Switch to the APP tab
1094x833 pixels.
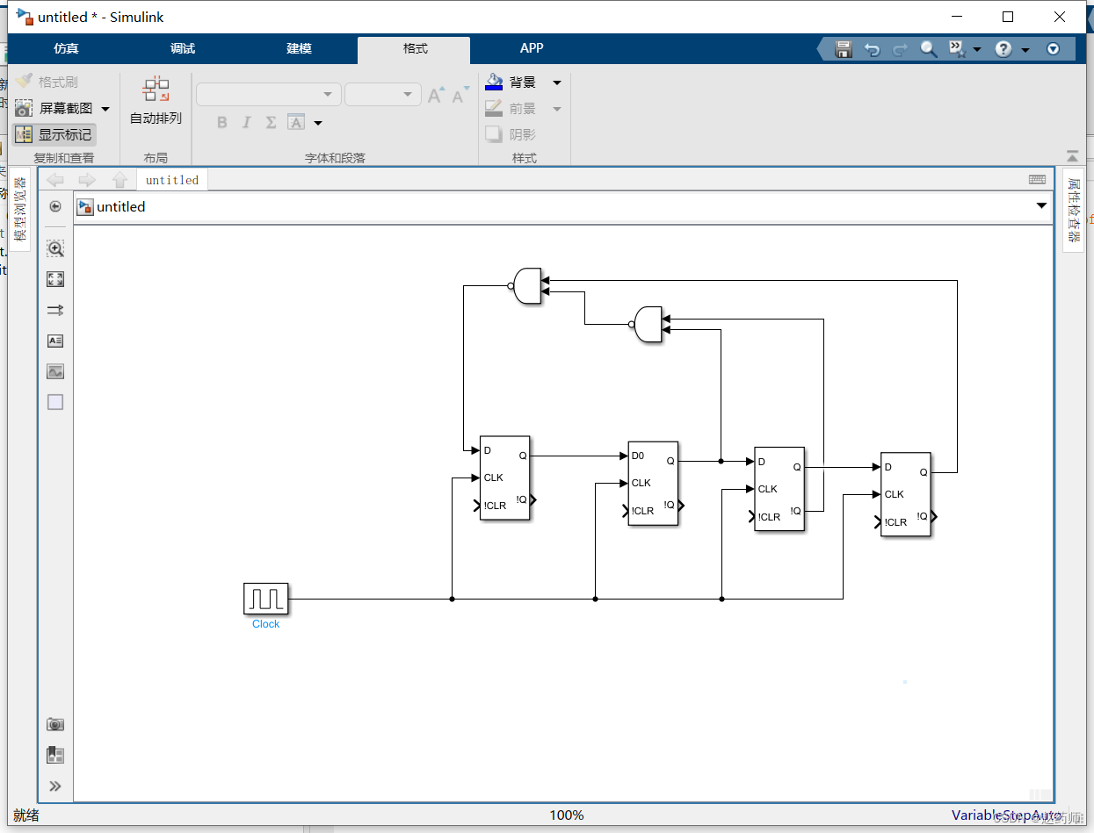[x=532, y=48]
